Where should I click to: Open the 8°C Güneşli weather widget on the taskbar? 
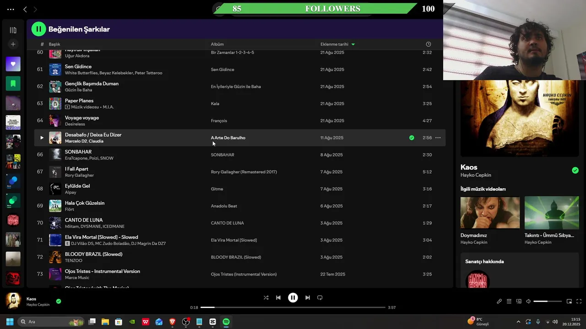(478, 322)
